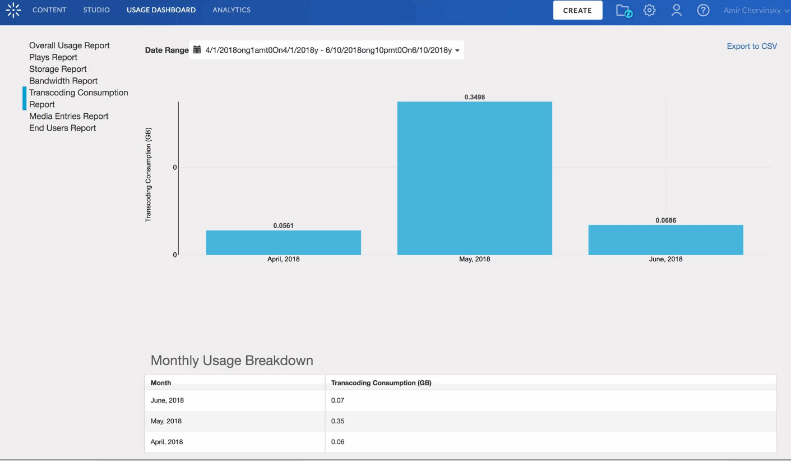
Task: Click the 0.35 table value
Action: point(337,421)
